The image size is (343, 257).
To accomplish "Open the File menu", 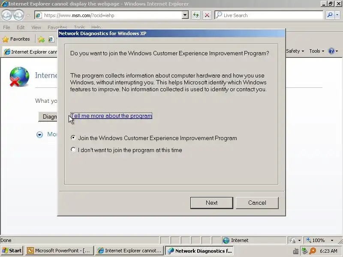I will pyautogui.click(x=6, y=27).
